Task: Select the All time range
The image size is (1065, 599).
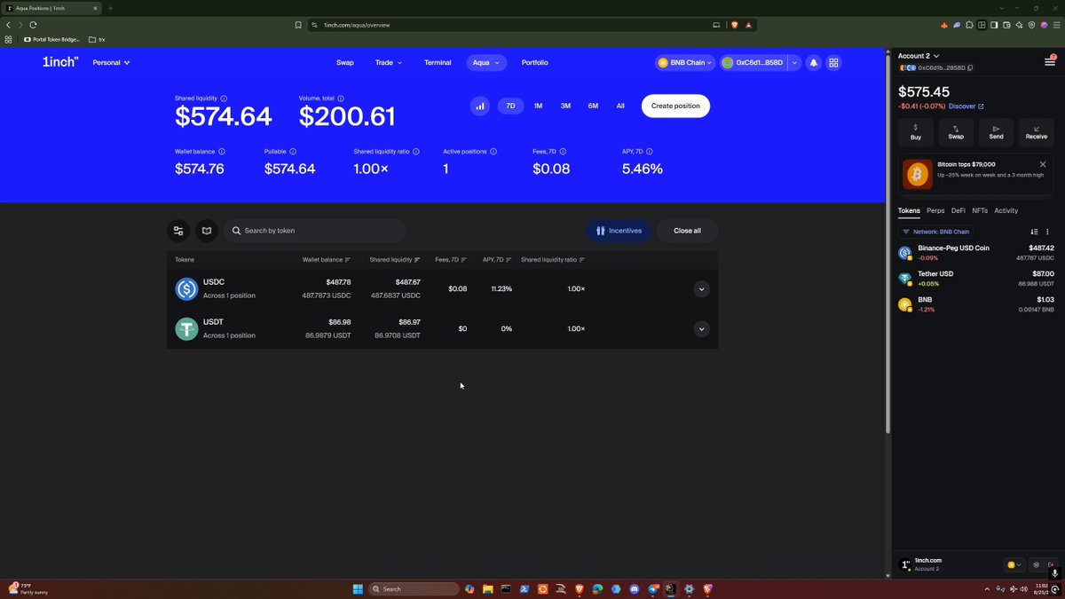Action: (620, 106)
